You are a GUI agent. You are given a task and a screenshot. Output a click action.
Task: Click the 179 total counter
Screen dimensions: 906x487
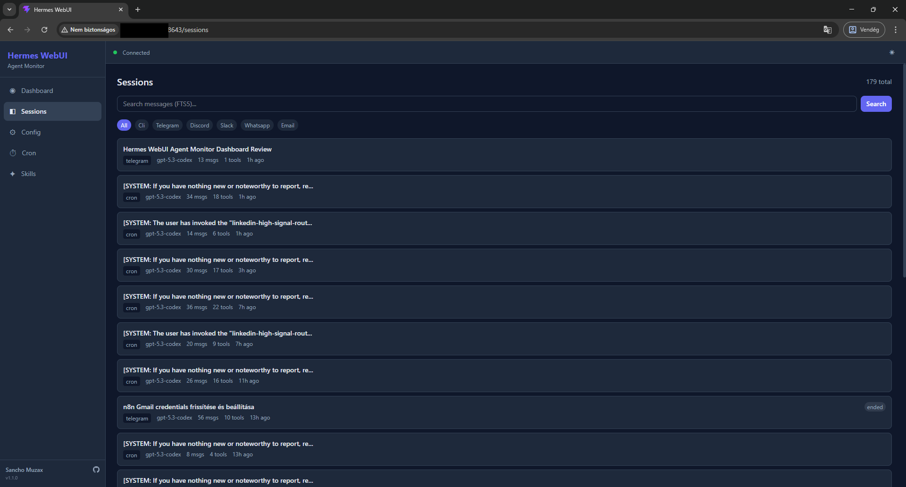879,82
